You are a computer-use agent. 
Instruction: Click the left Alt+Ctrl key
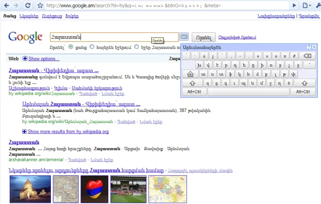tap(194, 92)
